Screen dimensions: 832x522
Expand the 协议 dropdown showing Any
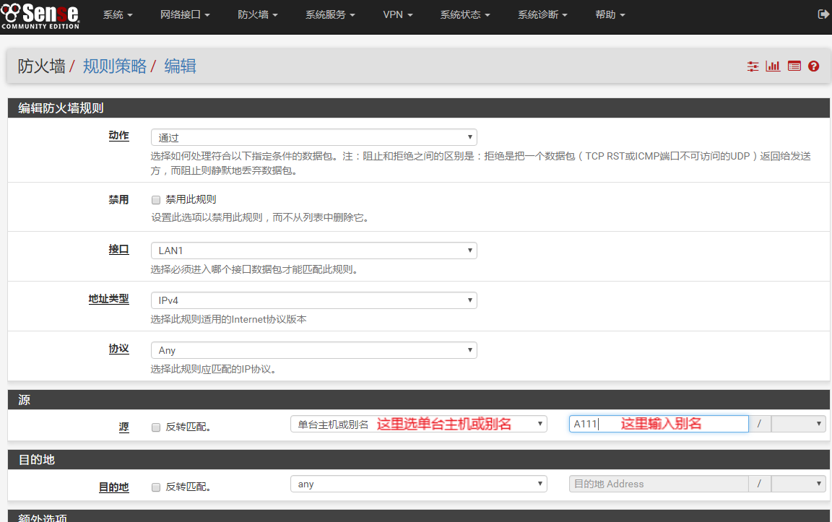point(313,350)
